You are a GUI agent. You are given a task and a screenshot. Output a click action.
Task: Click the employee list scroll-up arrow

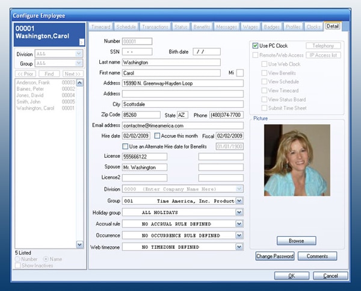coord(79,83)
